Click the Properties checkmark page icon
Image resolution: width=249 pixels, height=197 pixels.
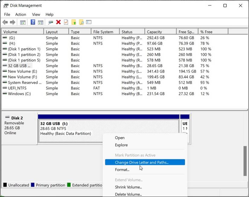coord(66,22)
